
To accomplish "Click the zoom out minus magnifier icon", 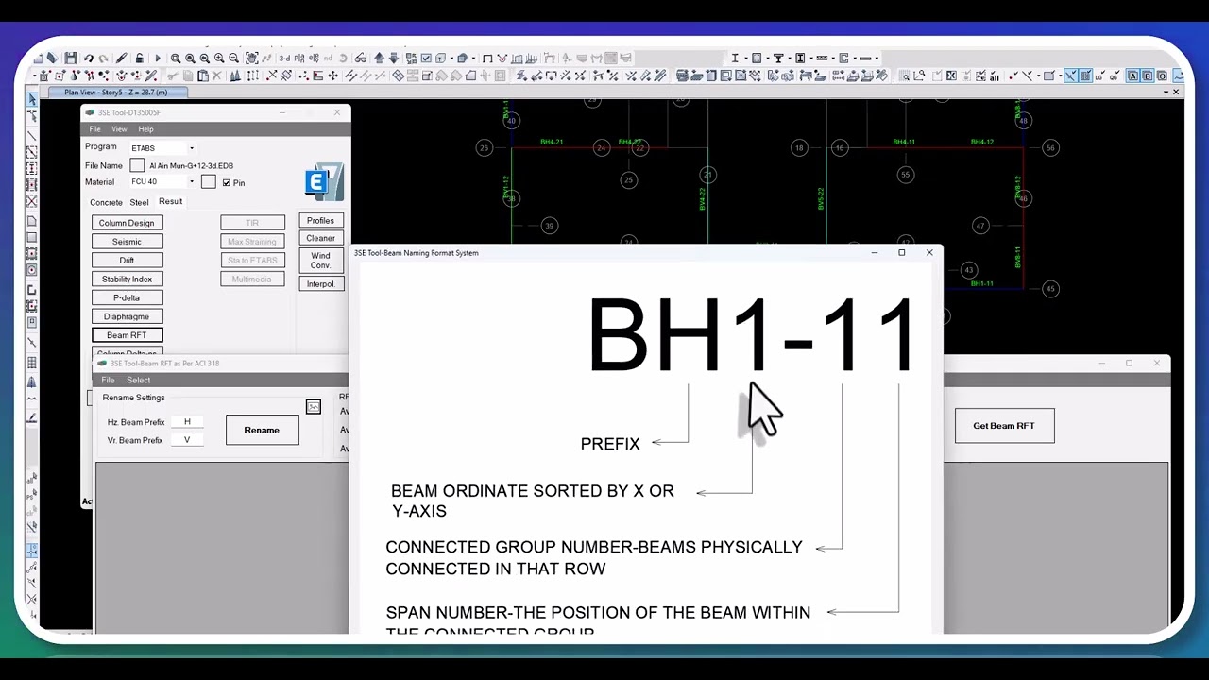I will pyautogui.click(x=233, y=58).
